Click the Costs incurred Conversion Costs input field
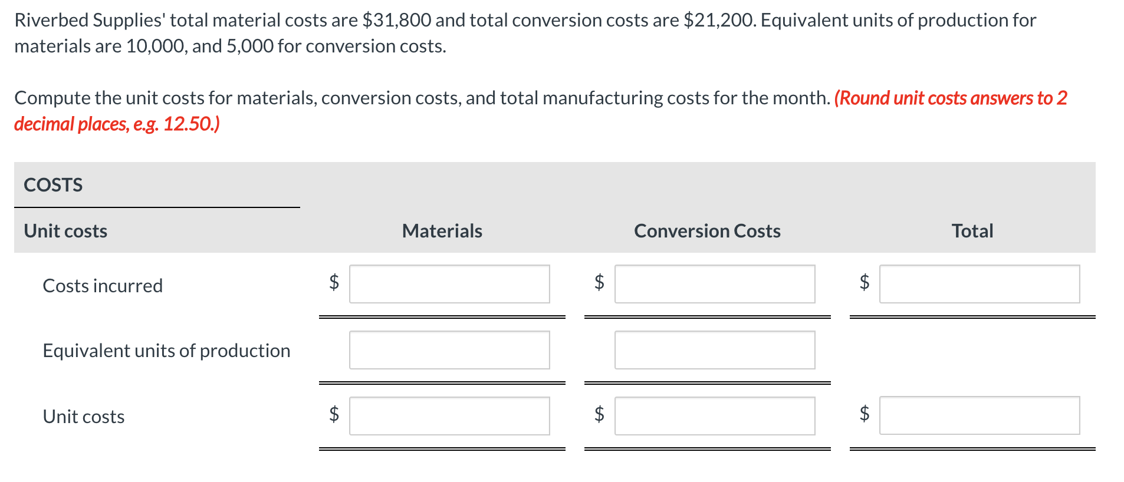The image size is (1124, 482). point(714,284)
